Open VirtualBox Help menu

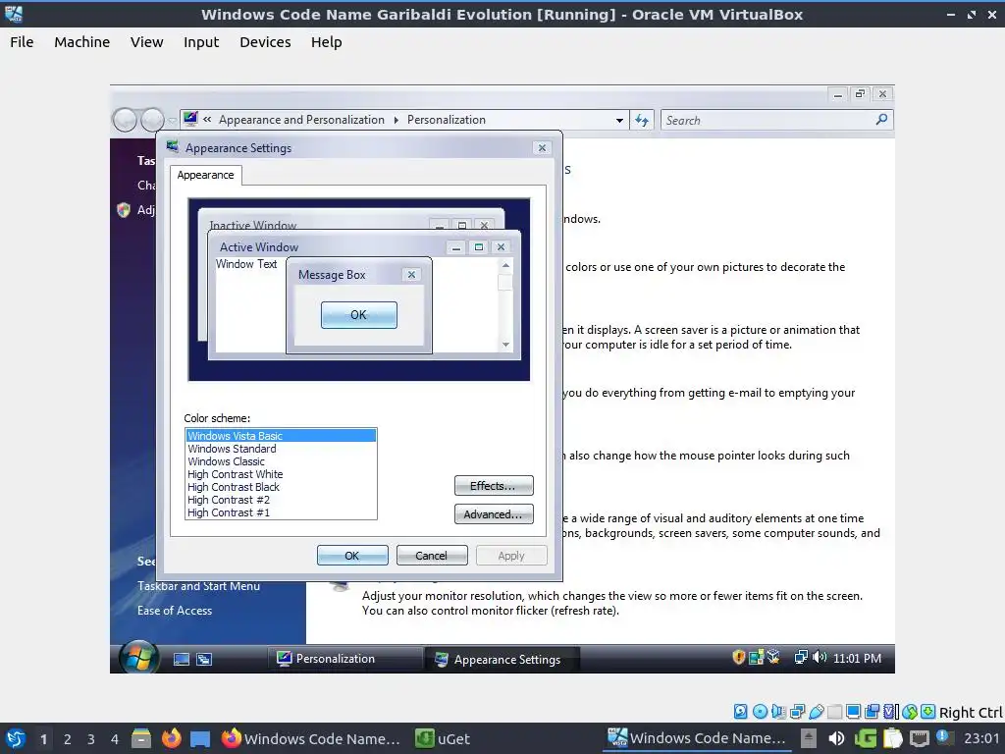(x=326, y=41)
